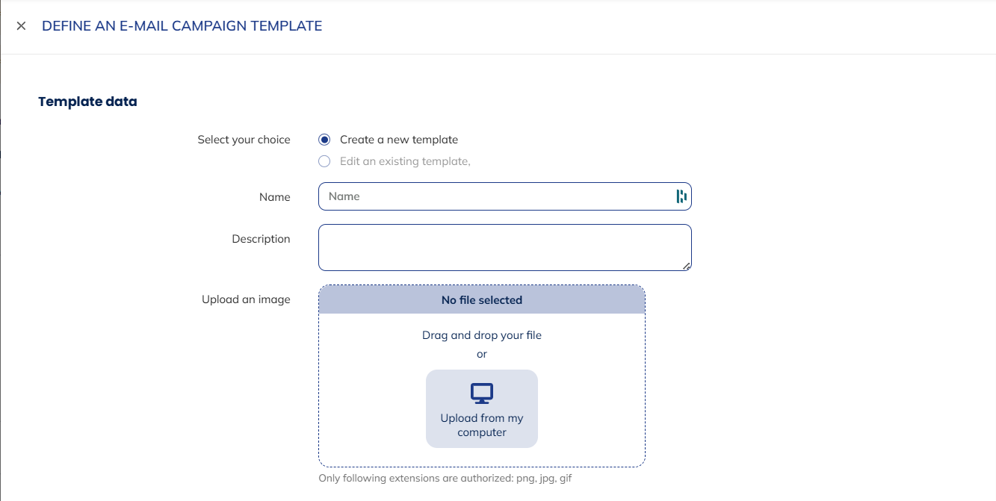Close the e-mail campaign template dialog
The image size is (996, 501).
pyautogui.click(x=21, y=26)
